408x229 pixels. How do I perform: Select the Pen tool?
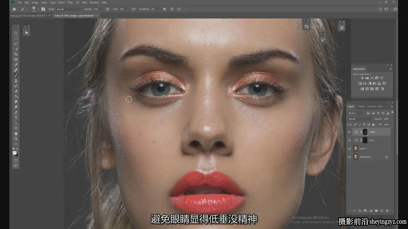(16, 112)
